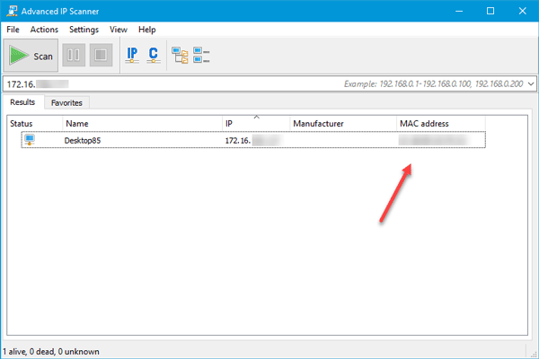Expand the IP range history dropdown
Screen dimensions: 539x359
(x=531, y=83)
